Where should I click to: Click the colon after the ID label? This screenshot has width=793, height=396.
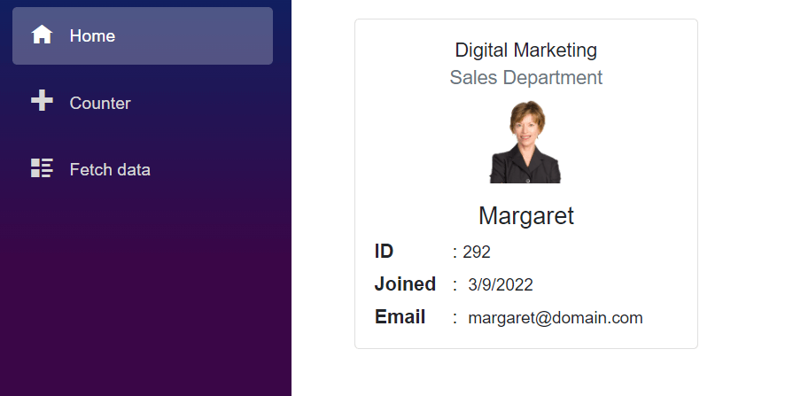[455, 252]
